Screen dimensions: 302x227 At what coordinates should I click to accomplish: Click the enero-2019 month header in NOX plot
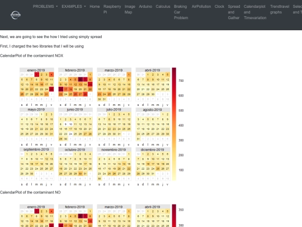pos(36,70)
